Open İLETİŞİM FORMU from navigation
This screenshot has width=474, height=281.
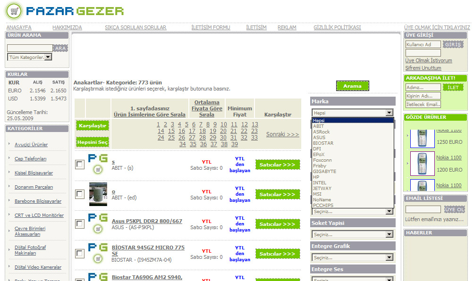tap(211, 27)
